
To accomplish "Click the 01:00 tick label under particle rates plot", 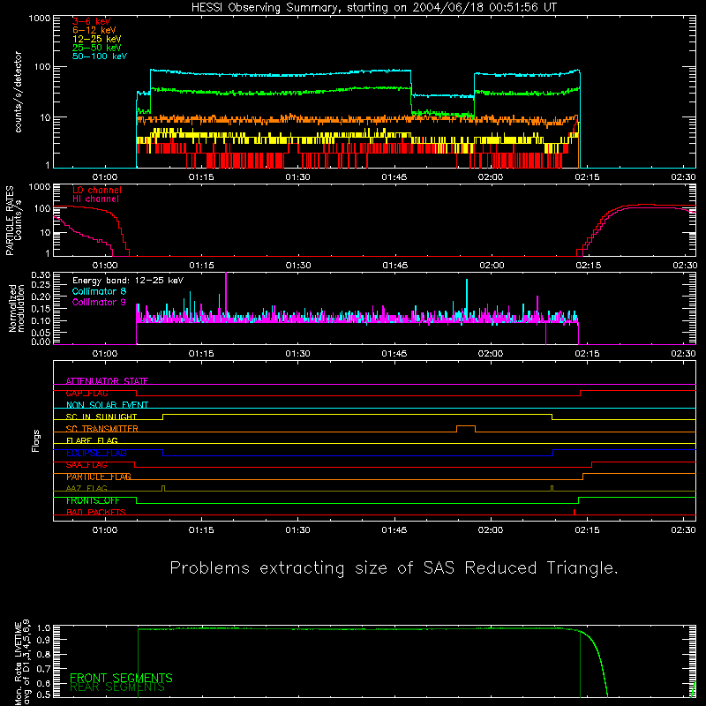I will click(105, 266).
